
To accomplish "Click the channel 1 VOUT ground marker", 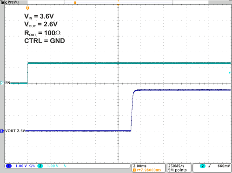I will click(x=2, y=131).
